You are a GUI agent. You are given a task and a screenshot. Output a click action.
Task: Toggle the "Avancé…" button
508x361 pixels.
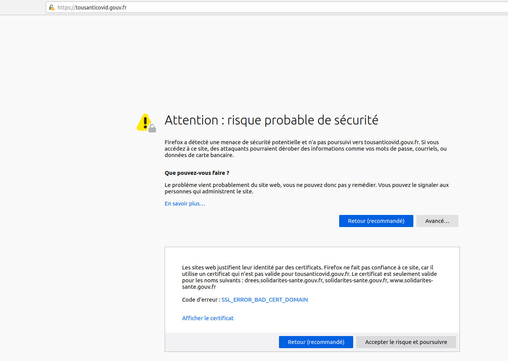(x=437, y=221)
